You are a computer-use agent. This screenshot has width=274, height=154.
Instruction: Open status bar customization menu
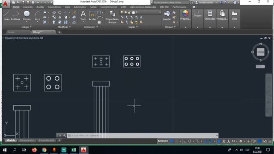click(270, 141)
